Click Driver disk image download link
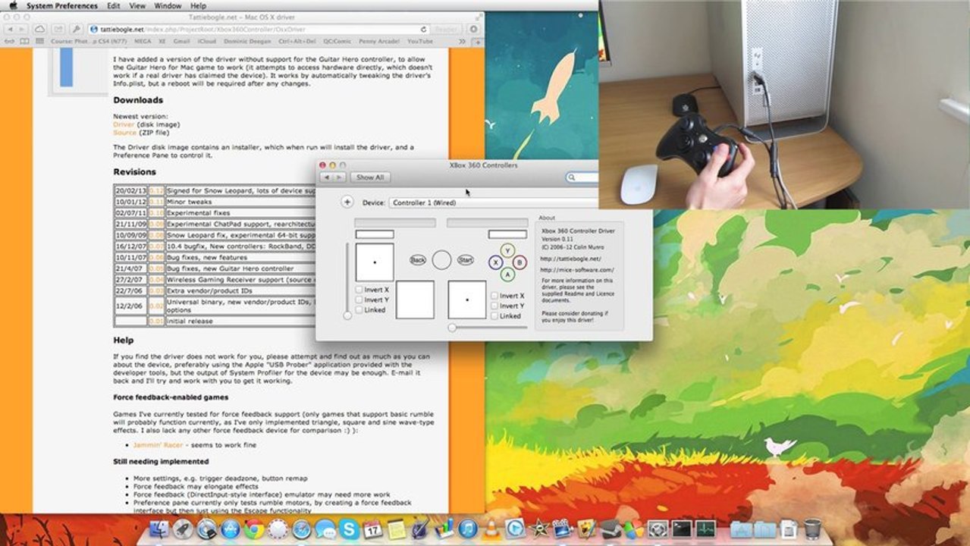Screen dimensions: 970x546 (x=124, y=124)
